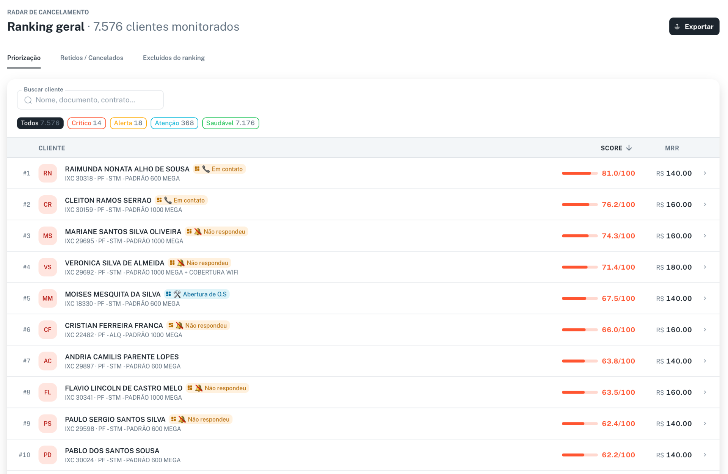
Task: Click the muted bell icon on Mariane's row
Action: coord(198,232)
